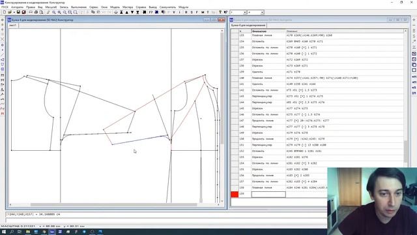Open the Алгоритм menu
The width and height of the screenshot is (417, 235).
point(18,7)
